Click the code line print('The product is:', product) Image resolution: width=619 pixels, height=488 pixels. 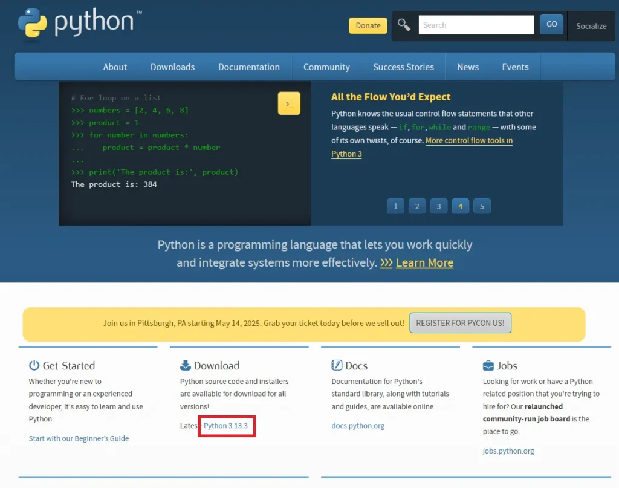click(x=163, y=172)
